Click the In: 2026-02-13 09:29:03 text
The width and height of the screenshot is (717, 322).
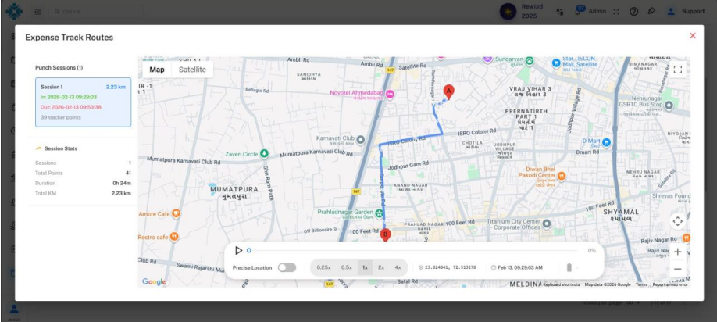[x=69, y=97]
